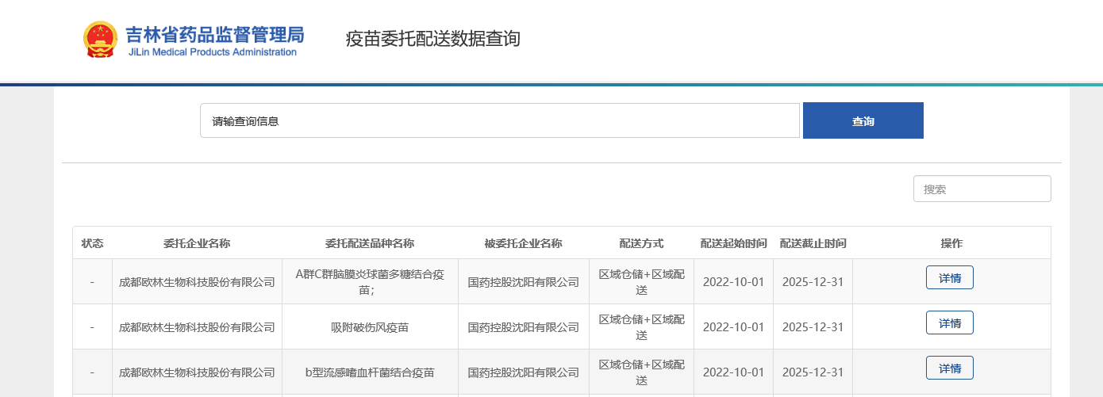Click the 吉林省药品监督管理局 header title text

coord(214,34)
